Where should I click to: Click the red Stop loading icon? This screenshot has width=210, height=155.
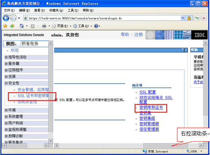204,18
